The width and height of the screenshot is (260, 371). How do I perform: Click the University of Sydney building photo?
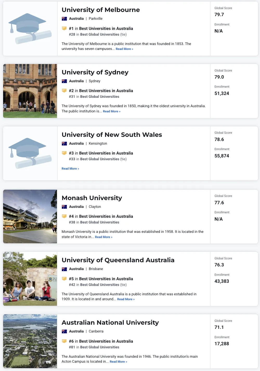pos(30,91)
